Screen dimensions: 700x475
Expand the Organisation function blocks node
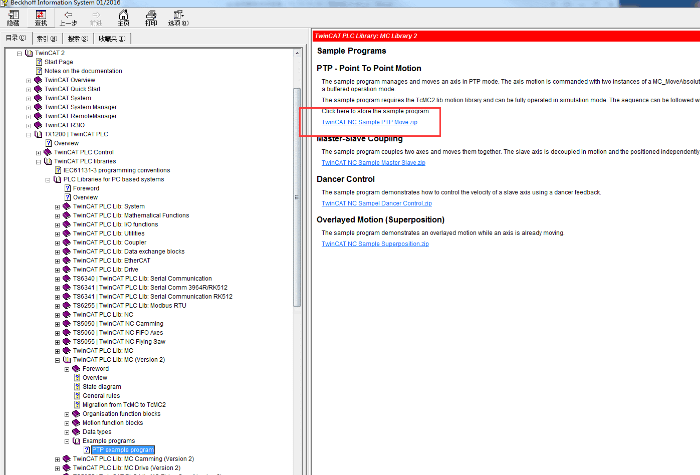67,414
